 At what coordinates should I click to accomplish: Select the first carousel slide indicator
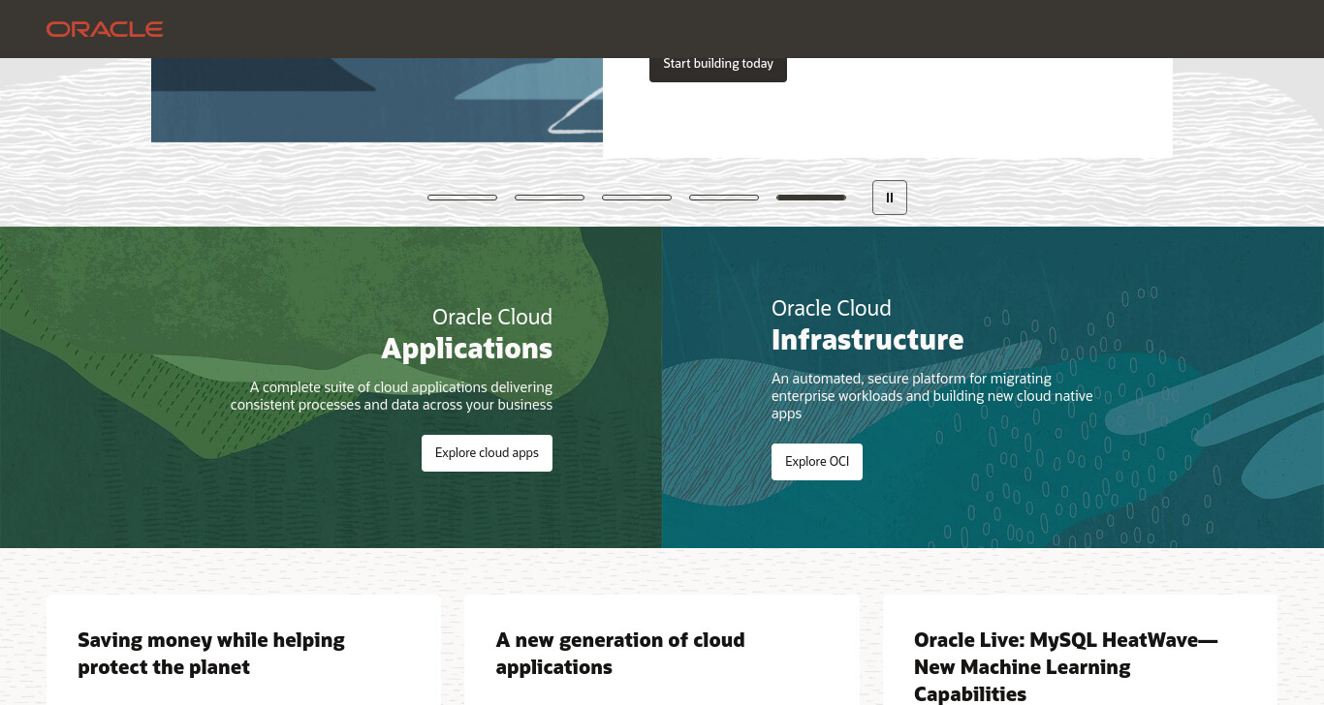pyautogui.click(x=462, y=198)
